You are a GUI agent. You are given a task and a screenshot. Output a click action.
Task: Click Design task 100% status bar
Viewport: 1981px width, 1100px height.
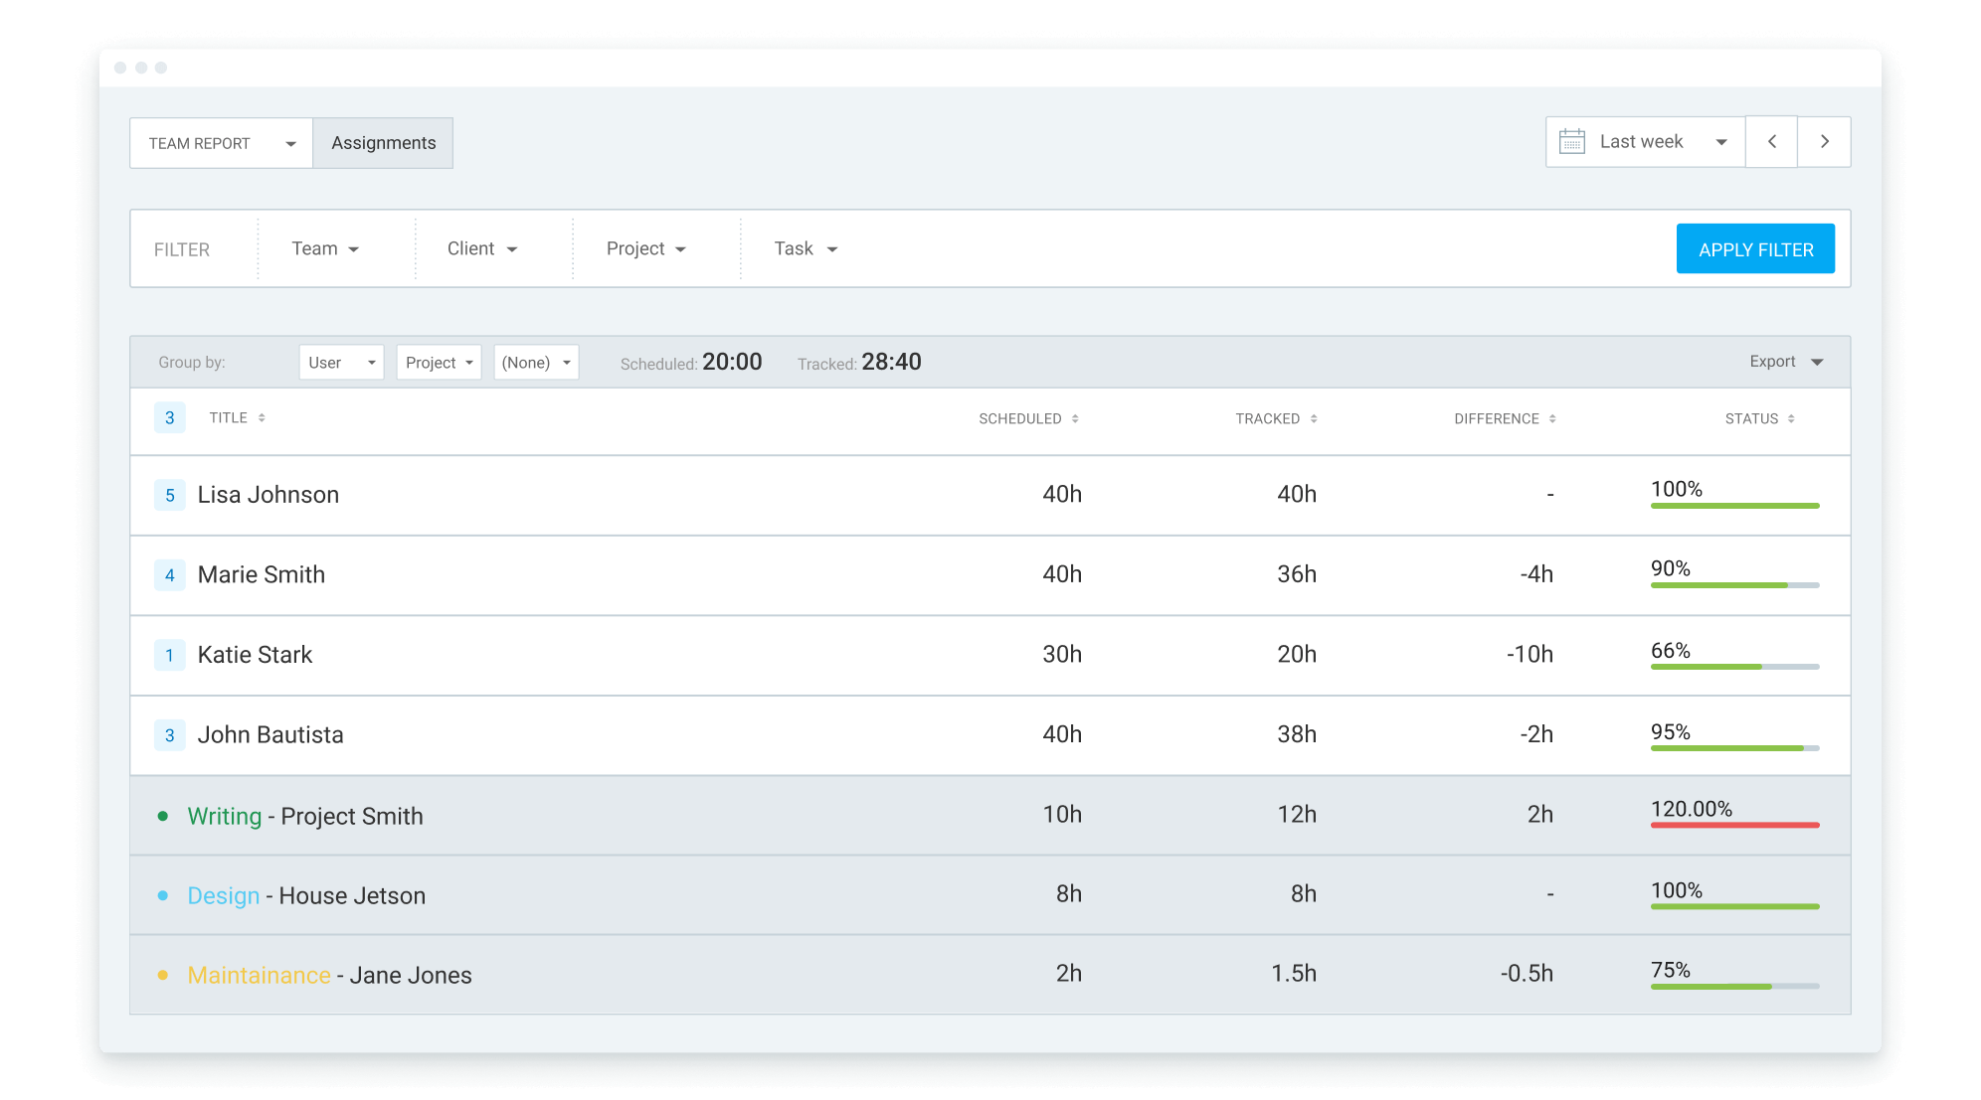[x=1734, y=906]
